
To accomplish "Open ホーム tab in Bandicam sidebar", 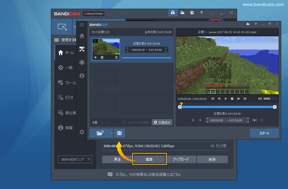I will tap(66, 53).
